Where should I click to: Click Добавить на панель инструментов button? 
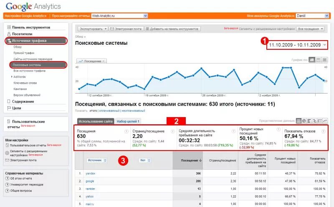[x=172, y=29]
